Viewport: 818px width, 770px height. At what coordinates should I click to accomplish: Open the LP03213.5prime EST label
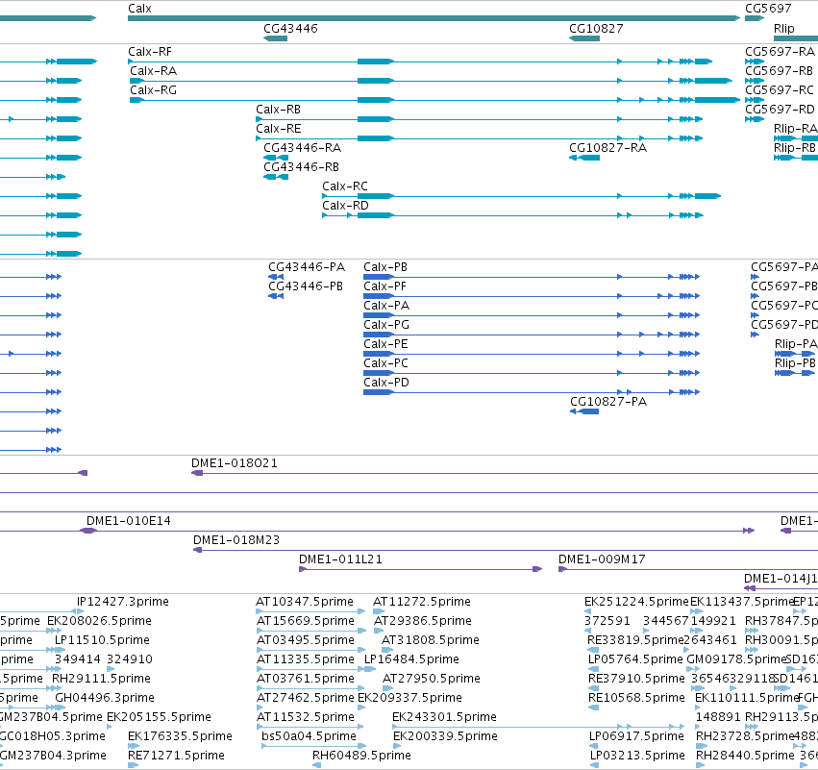pyautogui.click(x=637, y=756)
